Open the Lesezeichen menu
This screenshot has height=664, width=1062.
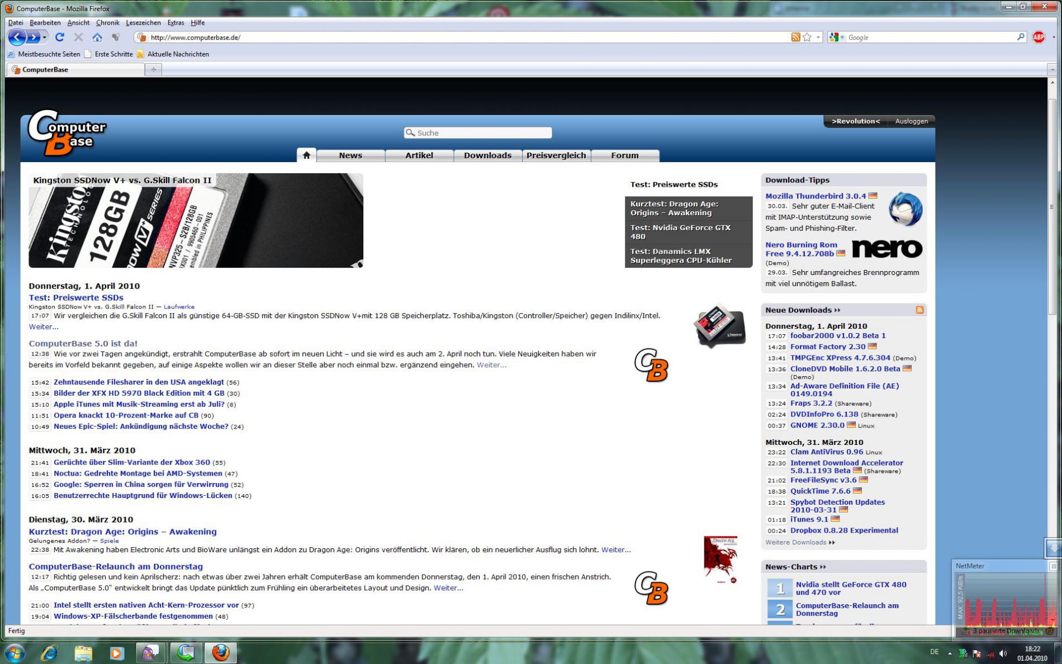point(143,23)
